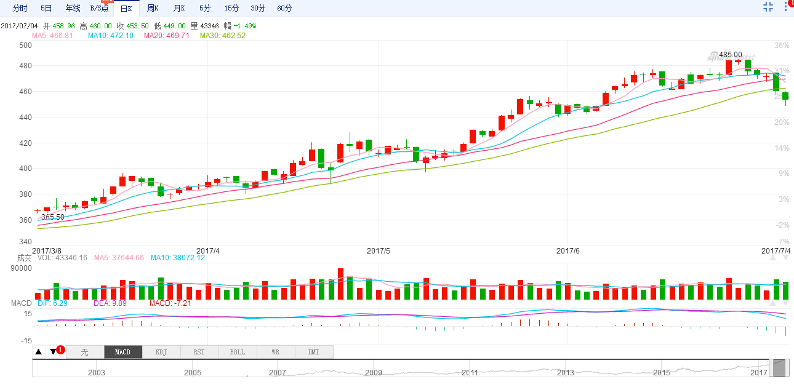This screenshot has height=387, width=794.
Task: Click the exit fullscreen icon
Action: coord(768,7)
